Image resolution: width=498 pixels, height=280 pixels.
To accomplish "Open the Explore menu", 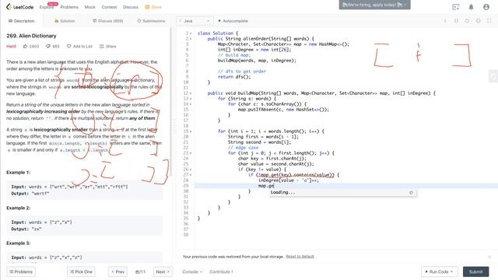I will coord(47,7).
